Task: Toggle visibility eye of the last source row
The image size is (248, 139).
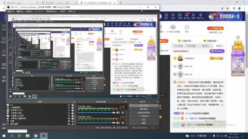Action: click(x=69, y=124)
